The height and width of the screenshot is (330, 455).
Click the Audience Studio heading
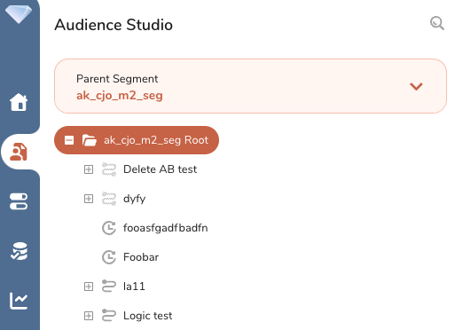tap(114, 25)
